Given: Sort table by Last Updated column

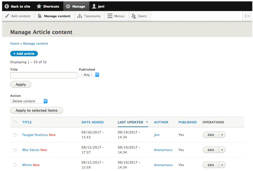Looking at the screenshot, I should pos(130,122).
